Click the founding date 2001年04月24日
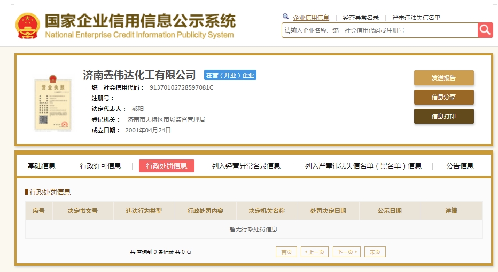 (x=147, y=130)
